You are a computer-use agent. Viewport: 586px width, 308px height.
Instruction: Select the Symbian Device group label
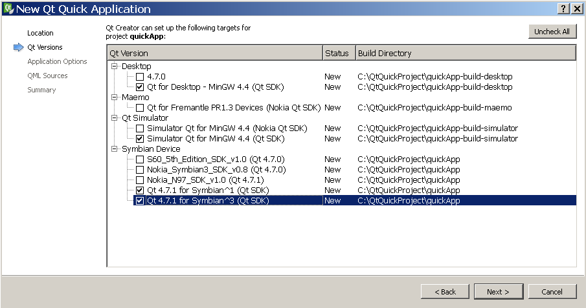coord(151,149)
